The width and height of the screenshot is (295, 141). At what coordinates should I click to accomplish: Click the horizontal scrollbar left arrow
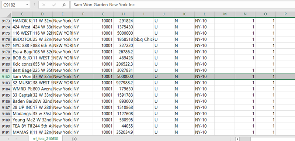237,139
